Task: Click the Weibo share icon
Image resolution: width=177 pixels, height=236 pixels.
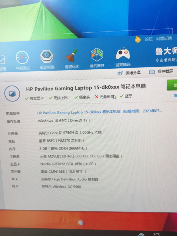Action: [x=120, y=73]
